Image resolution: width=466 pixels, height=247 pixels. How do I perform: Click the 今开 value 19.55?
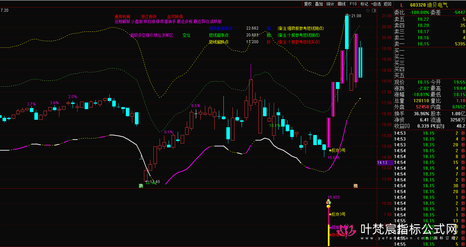(x=460, y=82)
